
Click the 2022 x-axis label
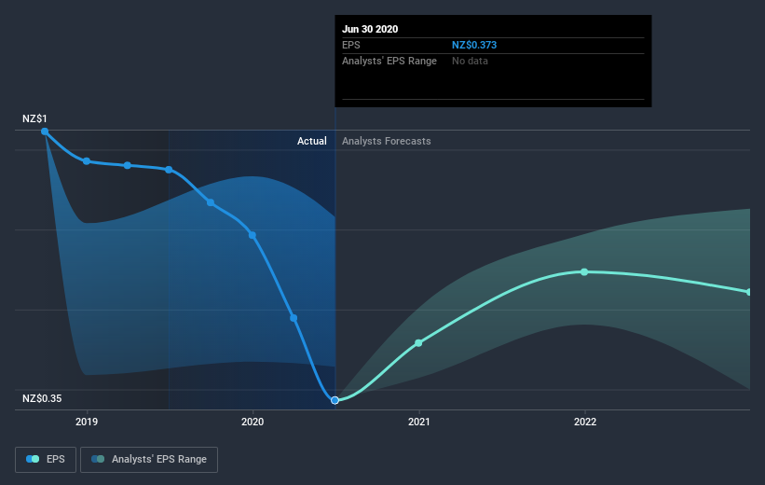[585, 422]
